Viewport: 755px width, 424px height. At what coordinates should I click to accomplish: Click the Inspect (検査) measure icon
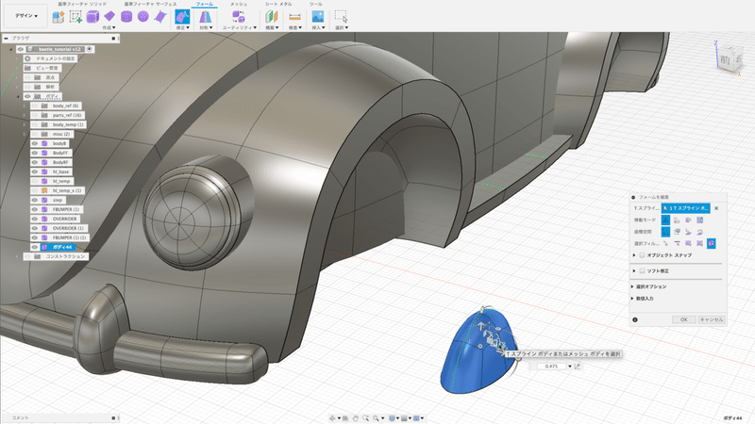294,17
